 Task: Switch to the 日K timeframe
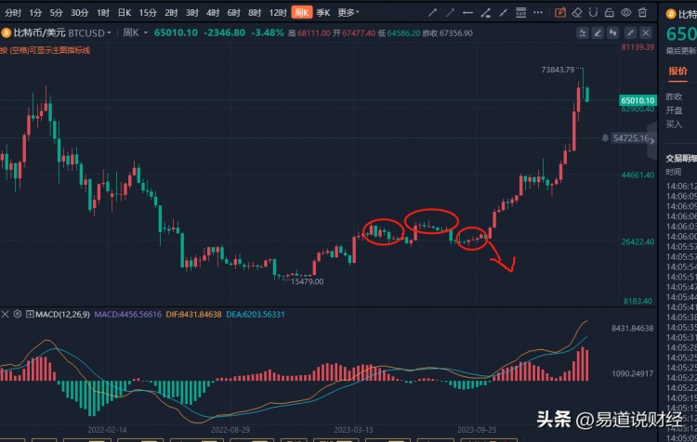124,13
